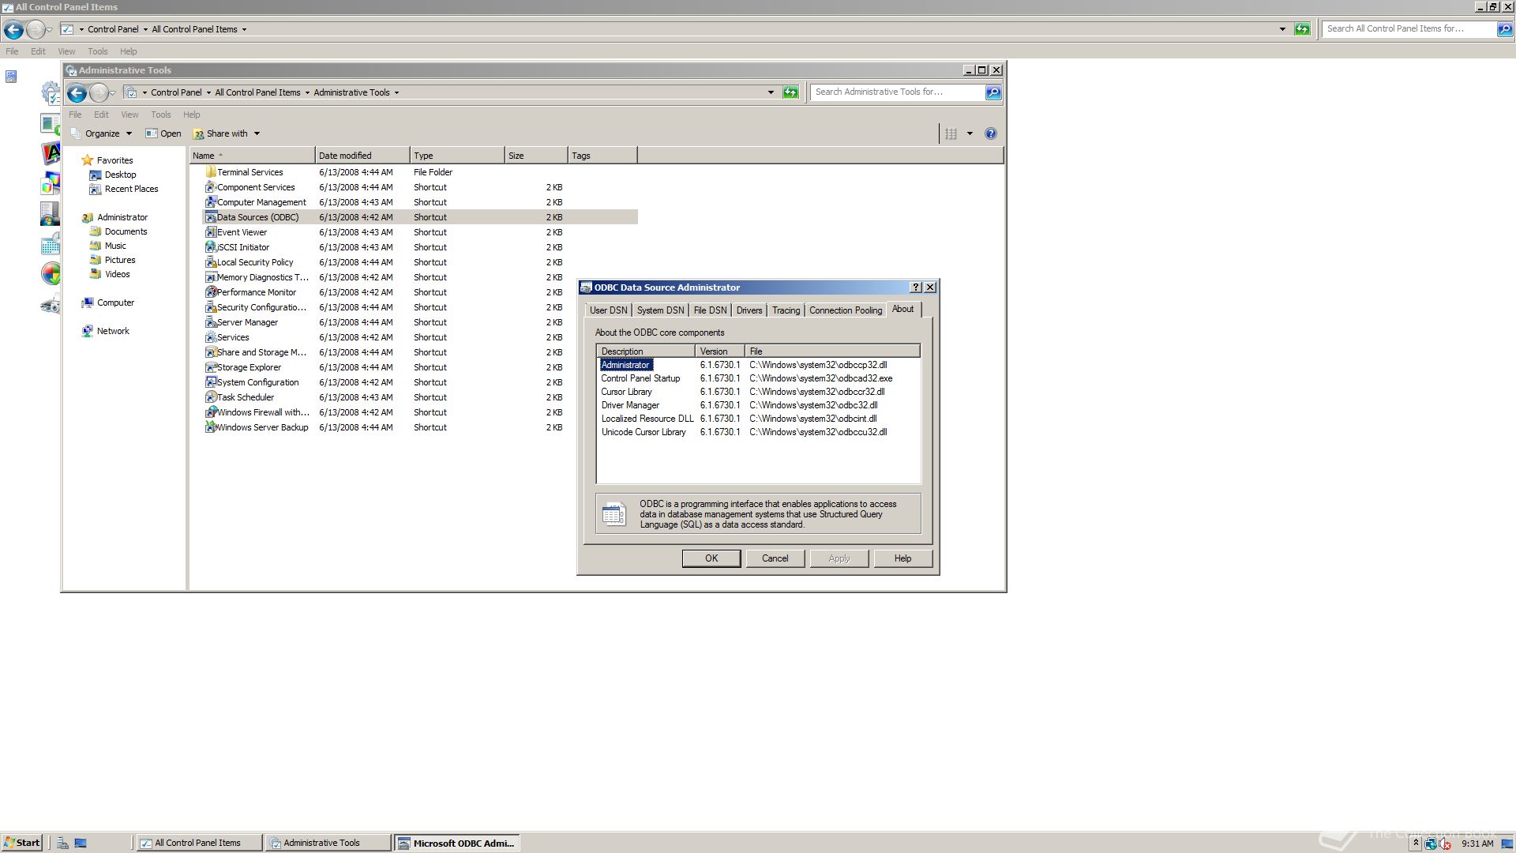Switch to the Connection Pooling tab
Screen dimensions: 1516x853
pos(846,310)
